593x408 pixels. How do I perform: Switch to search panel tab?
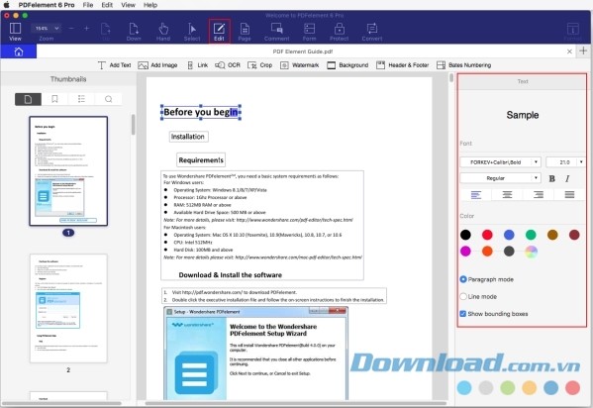pos(109,99)
